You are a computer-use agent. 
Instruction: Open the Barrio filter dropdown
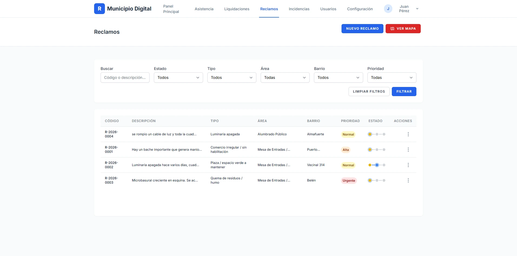point(339,78)
